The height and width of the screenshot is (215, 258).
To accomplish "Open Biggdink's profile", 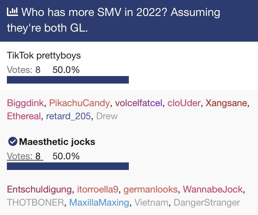I will pyautogui.click(x=25, y=103).
